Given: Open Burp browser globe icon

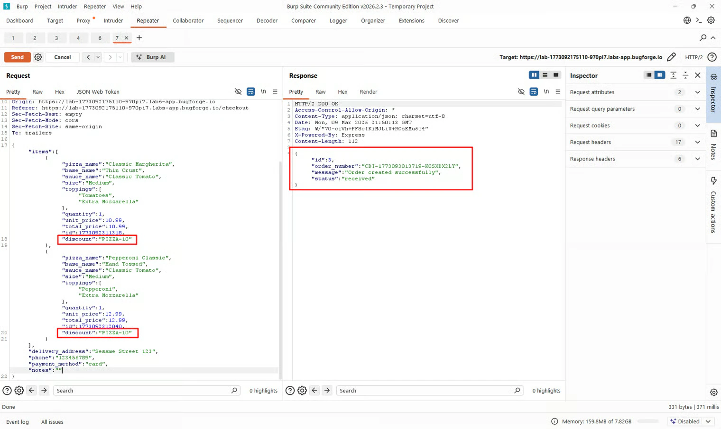Looking at the screenshot, I should pyautogui.click(x=687, y=20).
